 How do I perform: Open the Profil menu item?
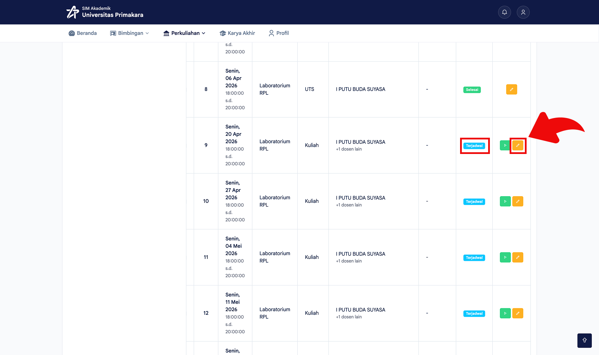[279, 33]
